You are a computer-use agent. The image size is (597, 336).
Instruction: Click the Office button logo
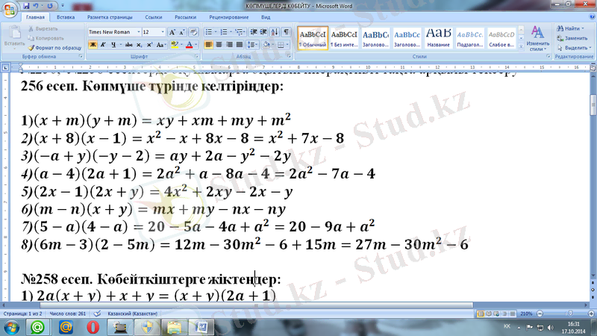[x=9, y=9]
